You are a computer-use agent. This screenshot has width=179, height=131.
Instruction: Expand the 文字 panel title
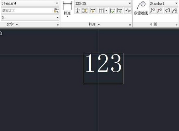tap(12, 25)
